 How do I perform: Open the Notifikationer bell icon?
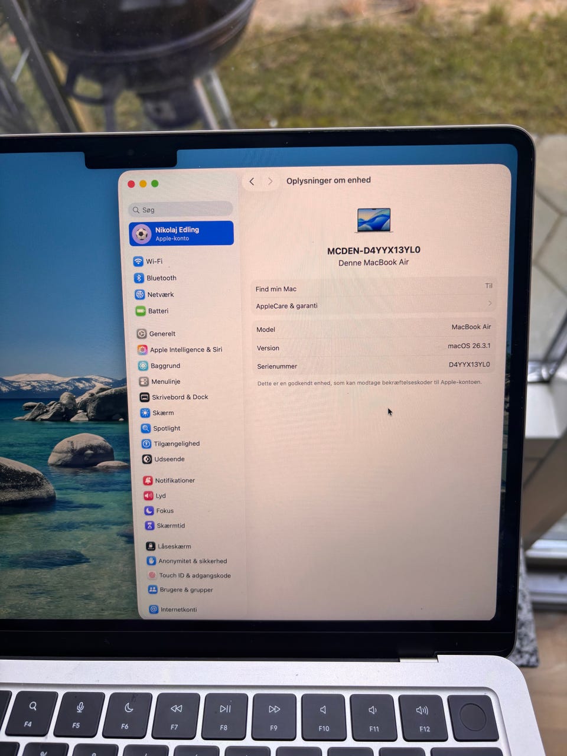[x=148, y=480]
